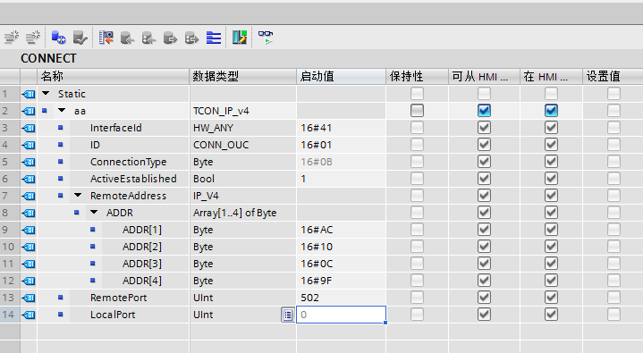Click the column layout edit pencil icon

coord(240,38)
